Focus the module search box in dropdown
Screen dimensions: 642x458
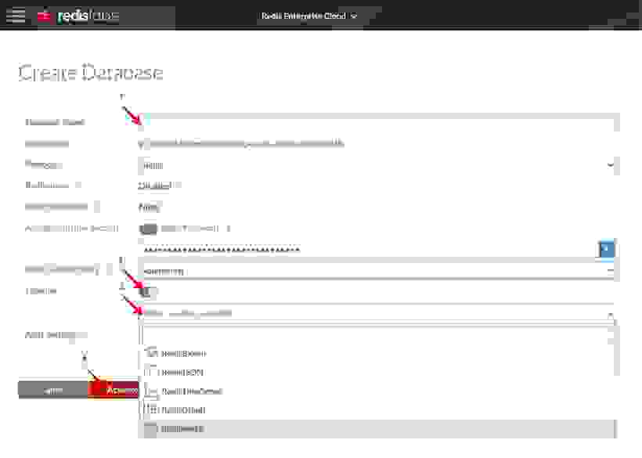[377, 334]
